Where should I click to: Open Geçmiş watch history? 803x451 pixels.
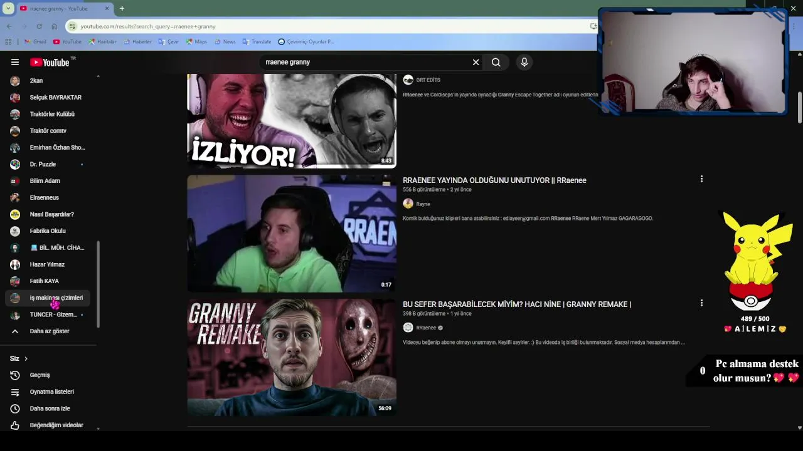click(48, 375)
